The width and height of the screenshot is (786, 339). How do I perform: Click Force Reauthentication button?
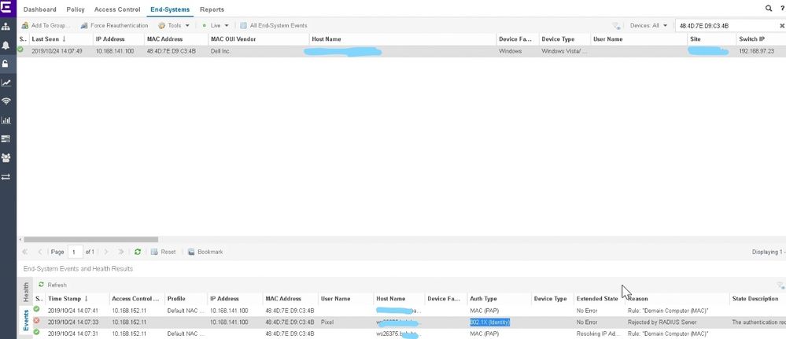click(114, 25)
